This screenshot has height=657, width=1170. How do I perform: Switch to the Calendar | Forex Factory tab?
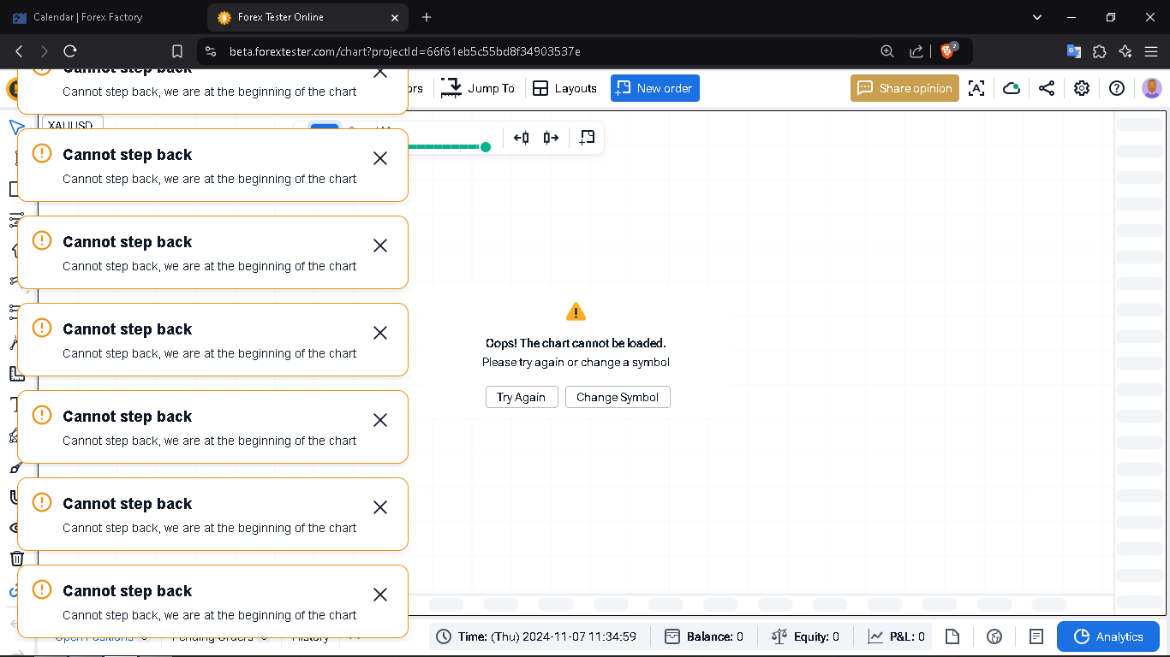click(x=87, y=17)
